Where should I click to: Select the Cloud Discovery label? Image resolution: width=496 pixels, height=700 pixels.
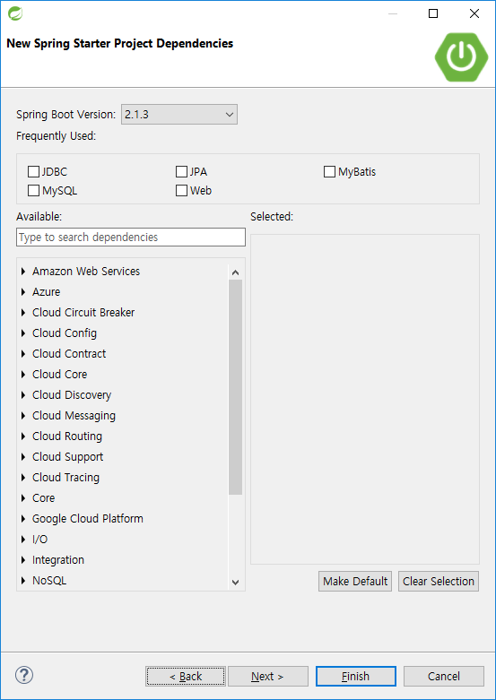coord(72,394)
